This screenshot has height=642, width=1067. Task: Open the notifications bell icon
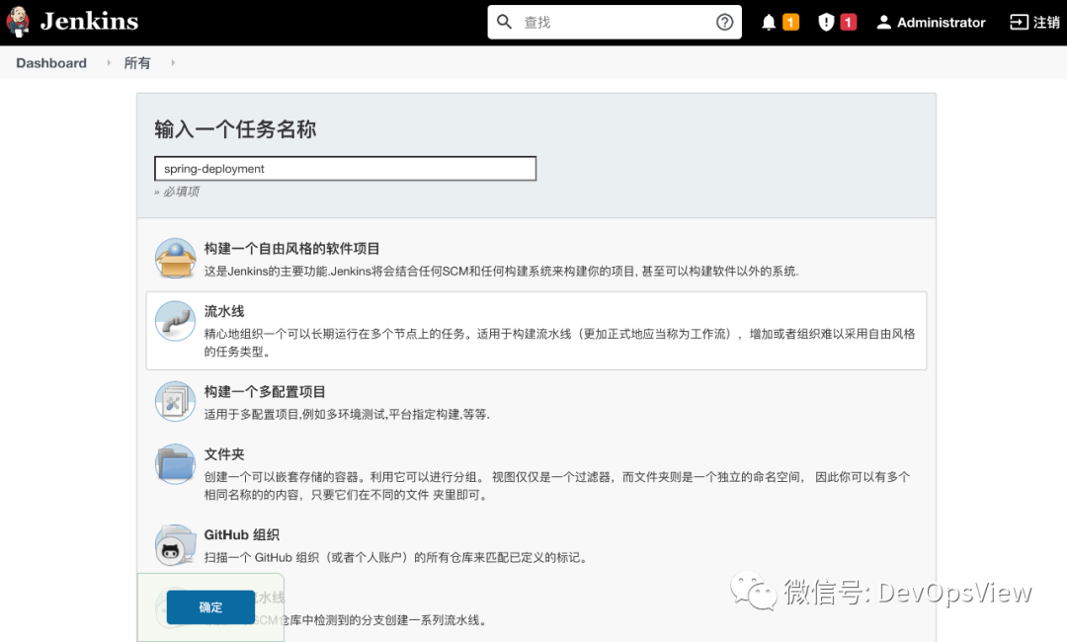tap(769, 23)
